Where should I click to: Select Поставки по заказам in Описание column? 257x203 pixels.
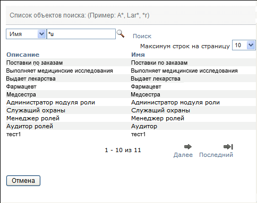(x=35, y=63)
